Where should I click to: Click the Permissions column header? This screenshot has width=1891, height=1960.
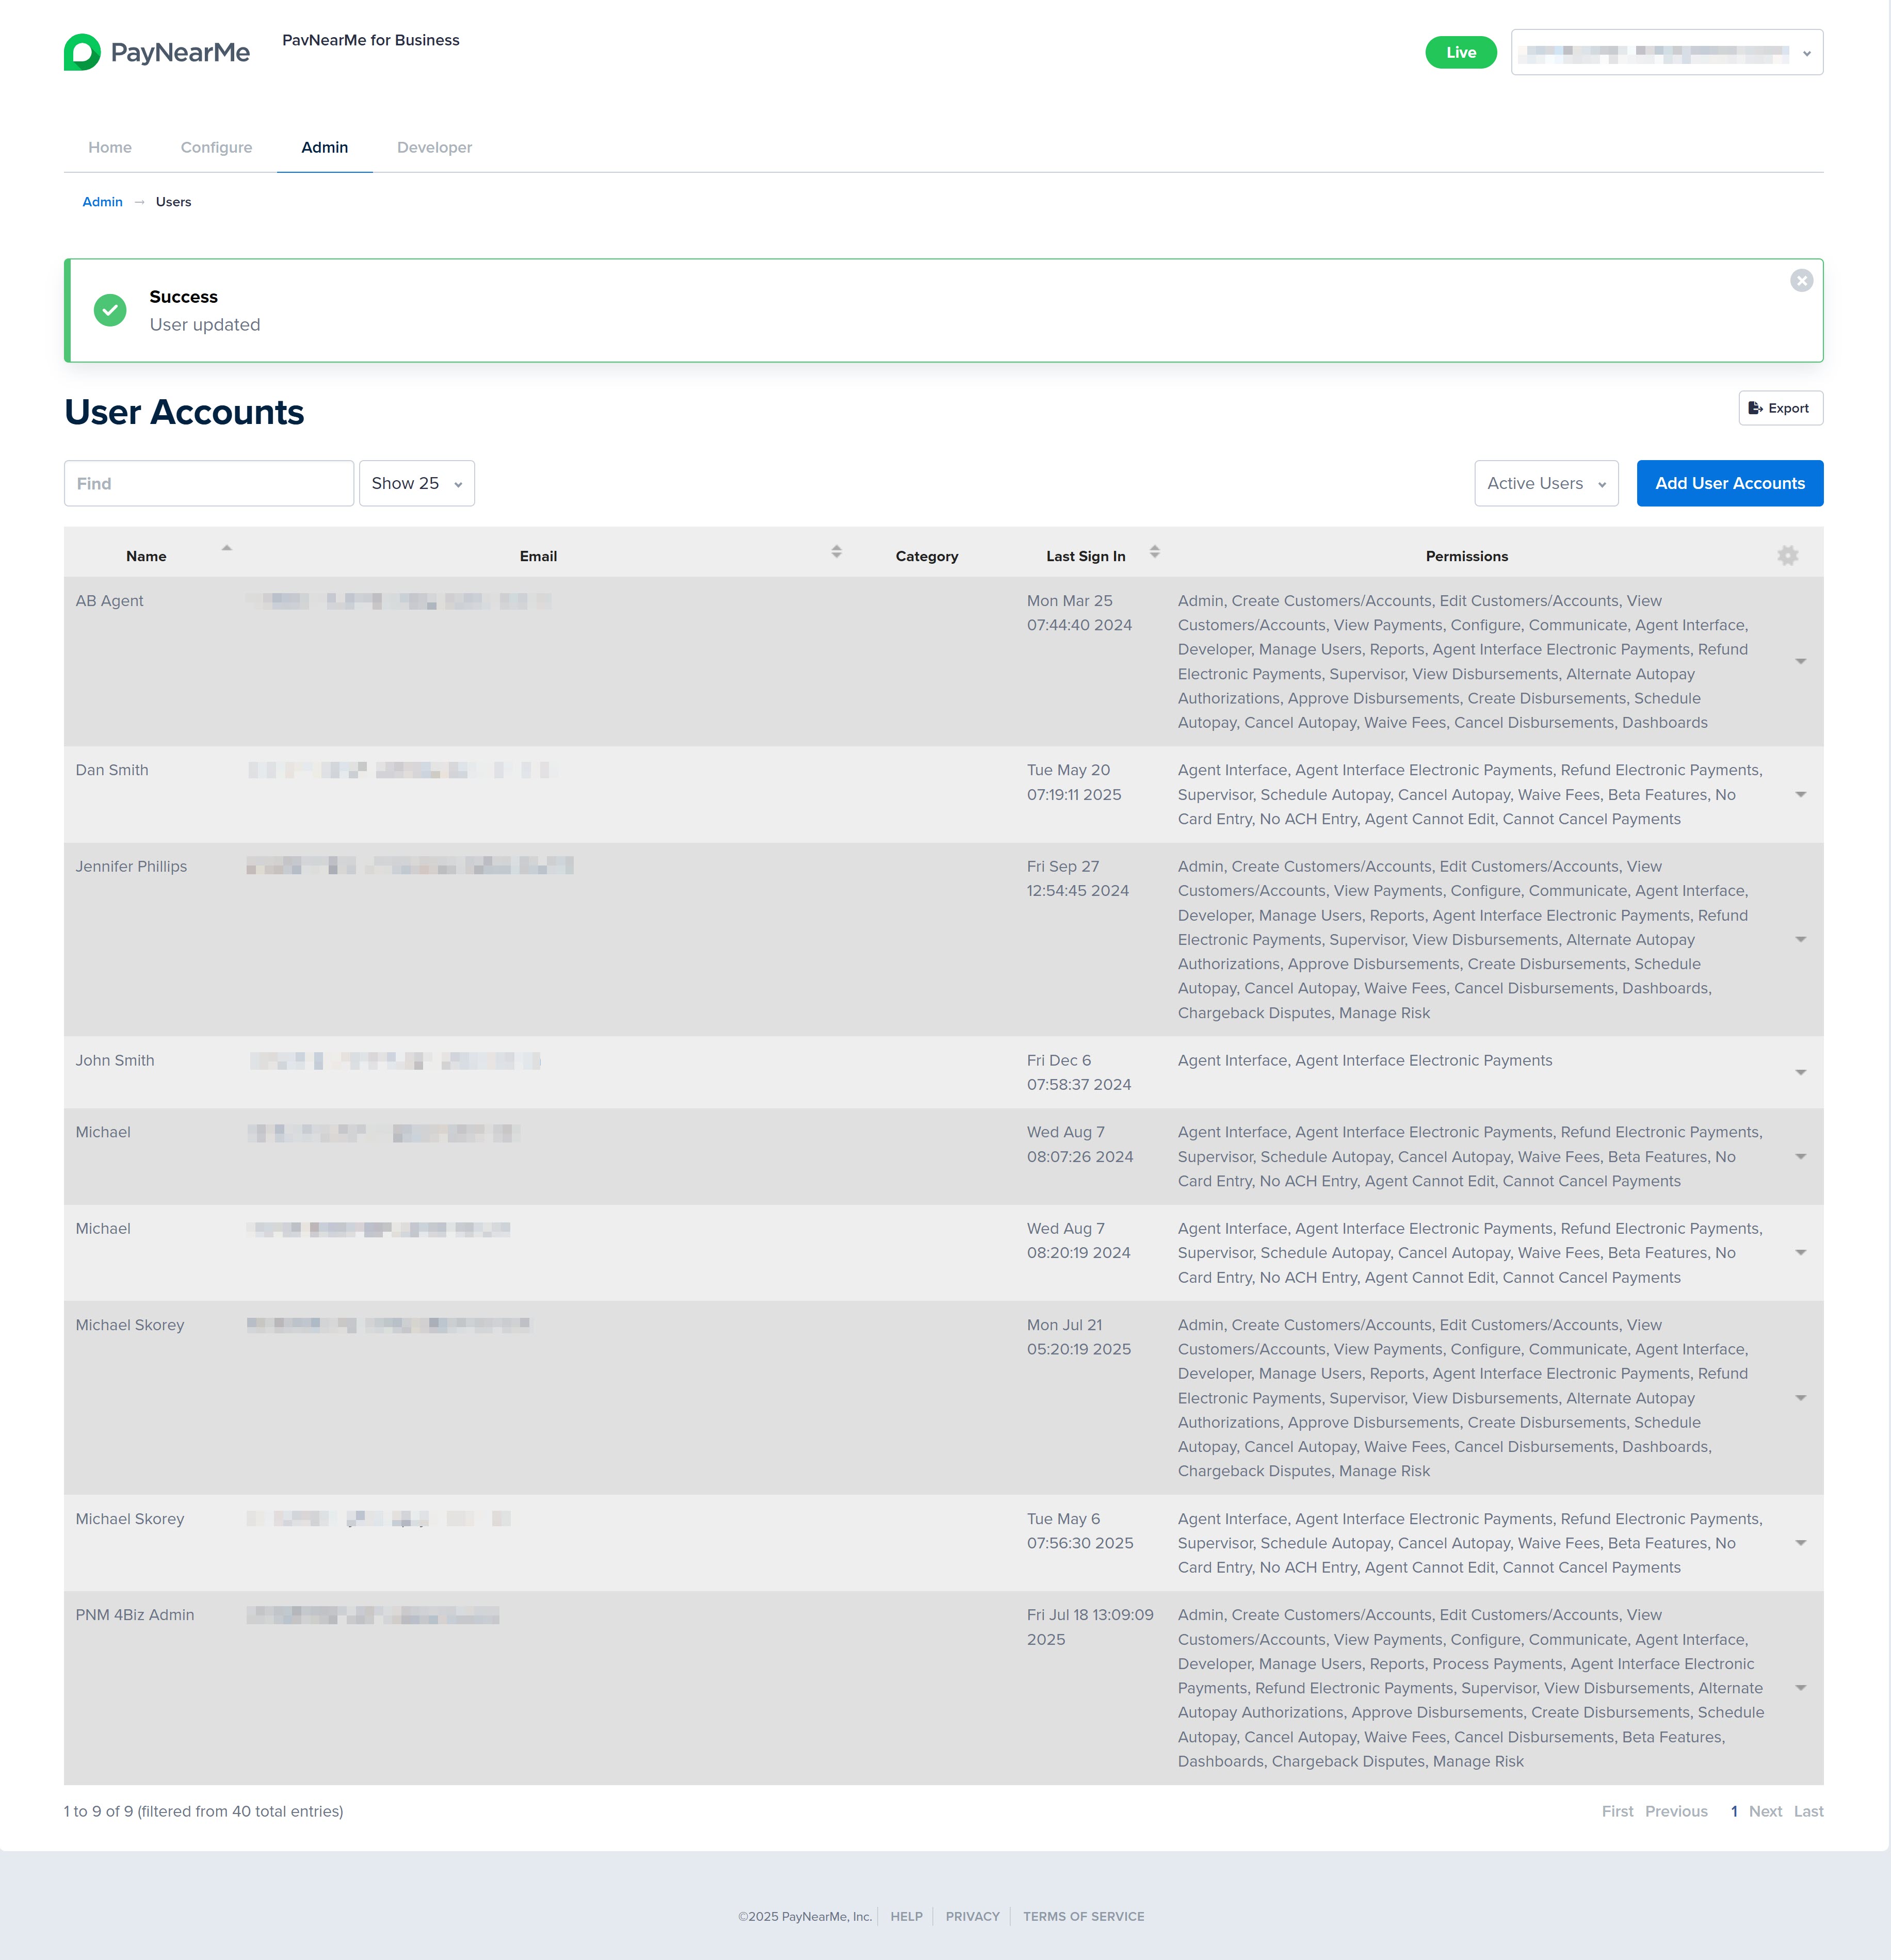1466,556
